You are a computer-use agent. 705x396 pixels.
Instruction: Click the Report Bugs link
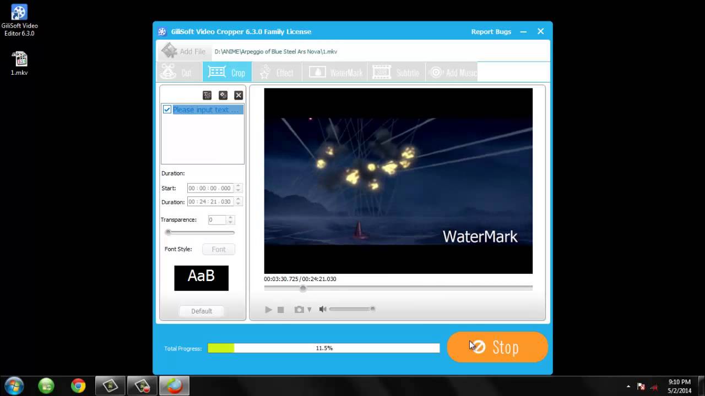[491, 32]
